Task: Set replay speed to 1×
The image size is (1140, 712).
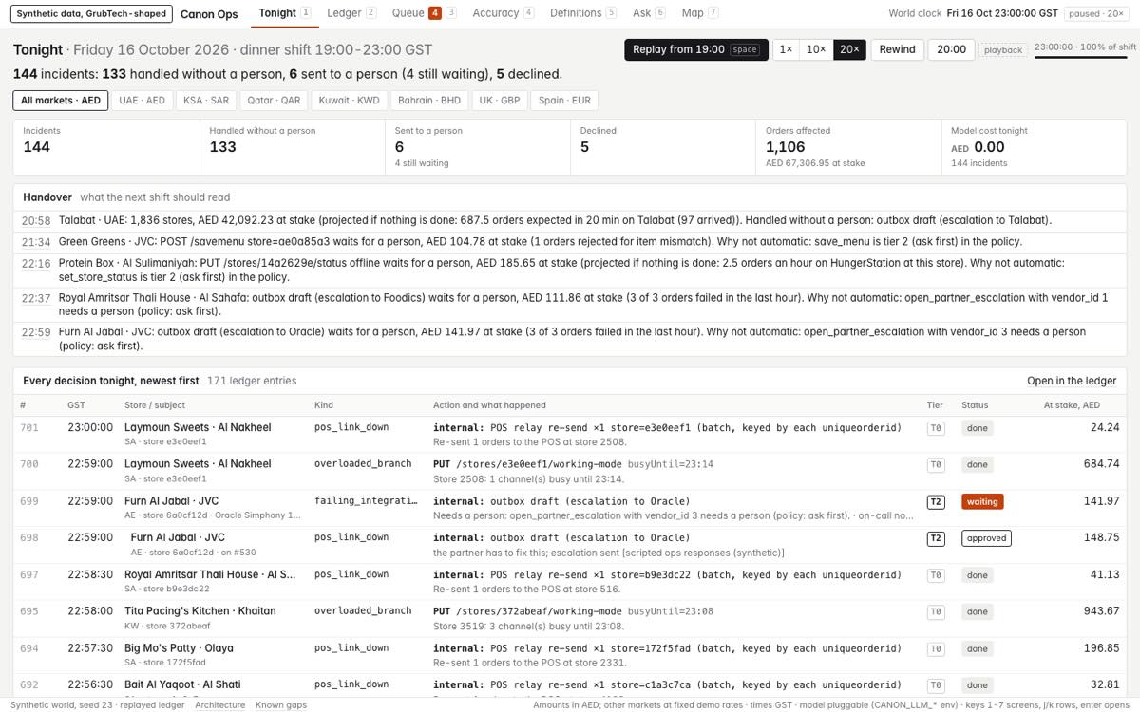Action: tap(786, 49)
